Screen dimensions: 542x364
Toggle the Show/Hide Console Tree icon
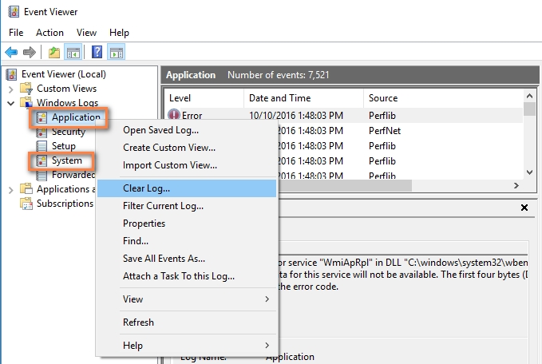73,53
